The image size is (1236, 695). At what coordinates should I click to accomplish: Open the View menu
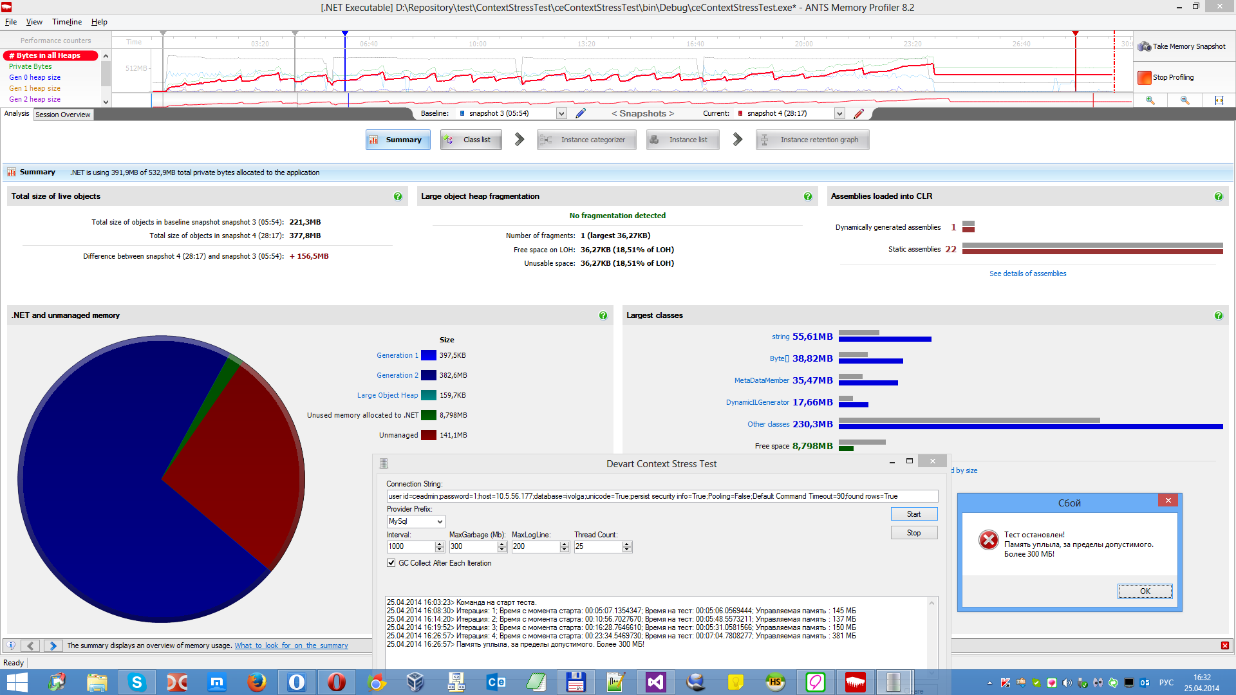(x=34, y=22)
